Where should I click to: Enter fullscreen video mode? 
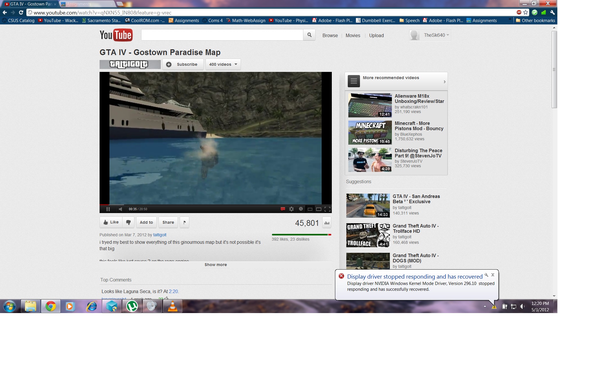tap(327, 209)
